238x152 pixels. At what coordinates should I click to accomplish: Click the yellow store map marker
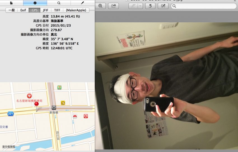[63, 103]
